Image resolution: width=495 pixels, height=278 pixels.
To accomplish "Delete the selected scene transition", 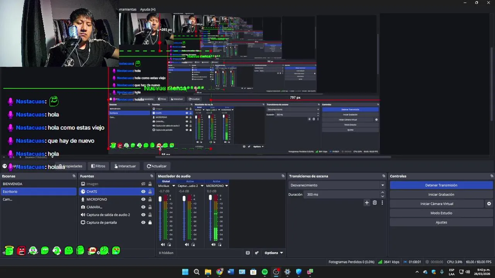I will click(374, 203).
